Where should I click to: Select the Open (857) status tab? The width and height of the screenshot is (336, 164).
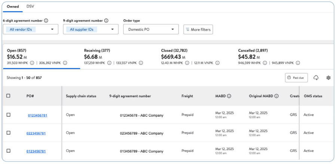pos(42,57)
